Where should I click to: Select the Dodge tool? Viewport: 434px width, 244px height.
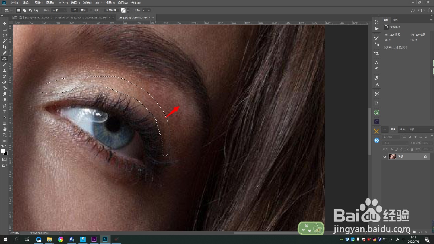click(x=5, y=100)
